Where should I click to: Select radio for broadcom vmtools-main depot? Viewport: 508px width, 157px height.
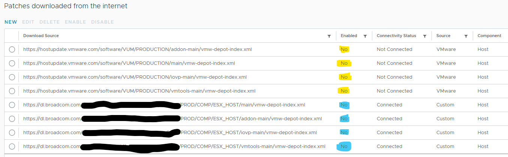pos(12,147)
